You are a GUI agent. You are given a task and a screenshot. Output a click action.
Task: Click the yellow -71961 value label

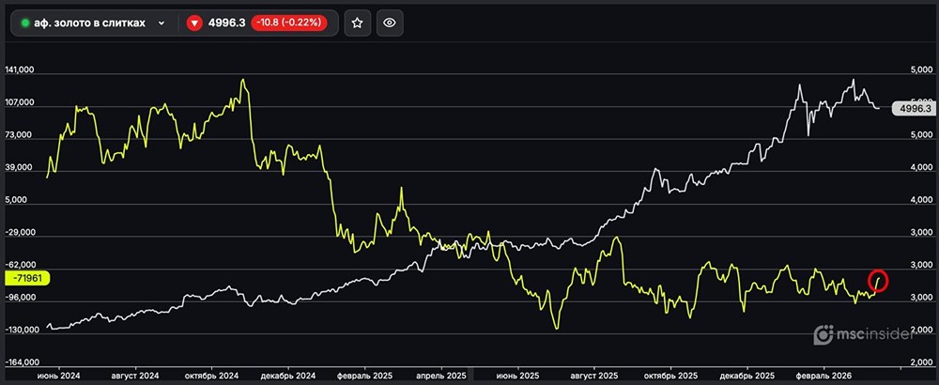pos(27,279)
